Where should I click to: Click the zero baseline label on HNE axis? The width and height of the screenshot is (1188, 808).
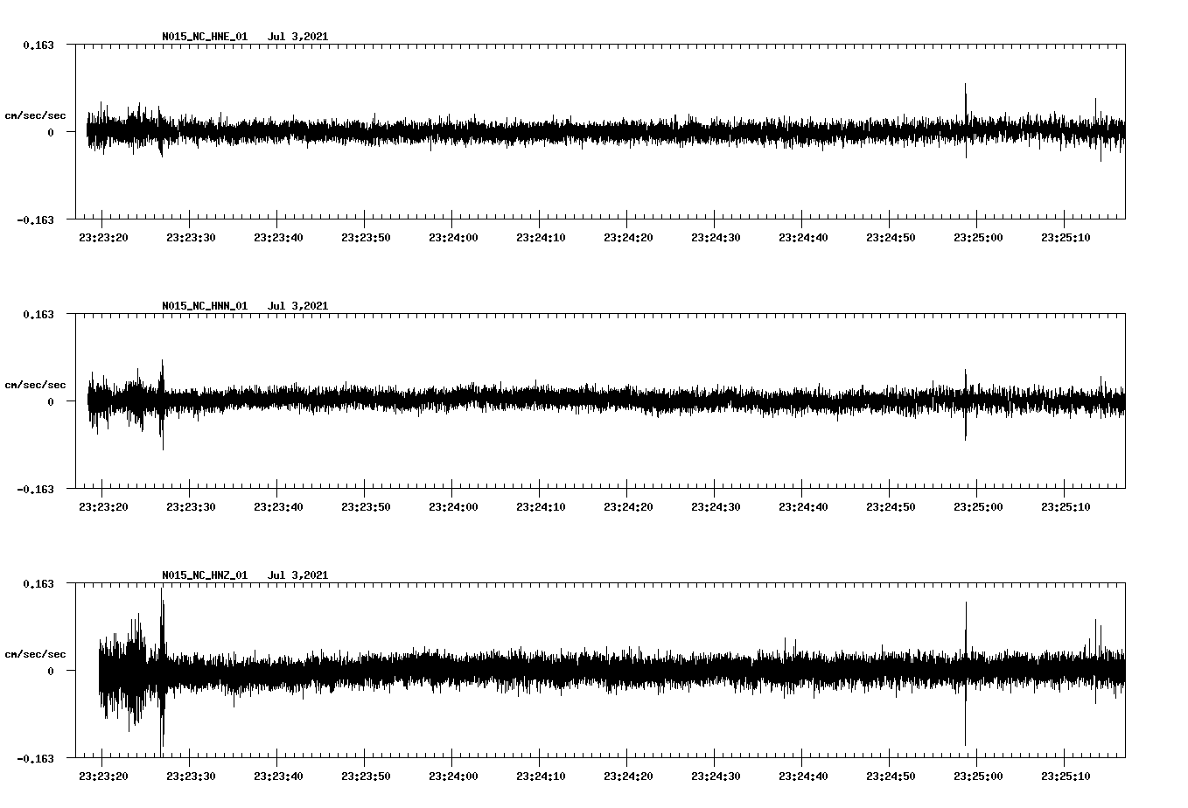51,132
